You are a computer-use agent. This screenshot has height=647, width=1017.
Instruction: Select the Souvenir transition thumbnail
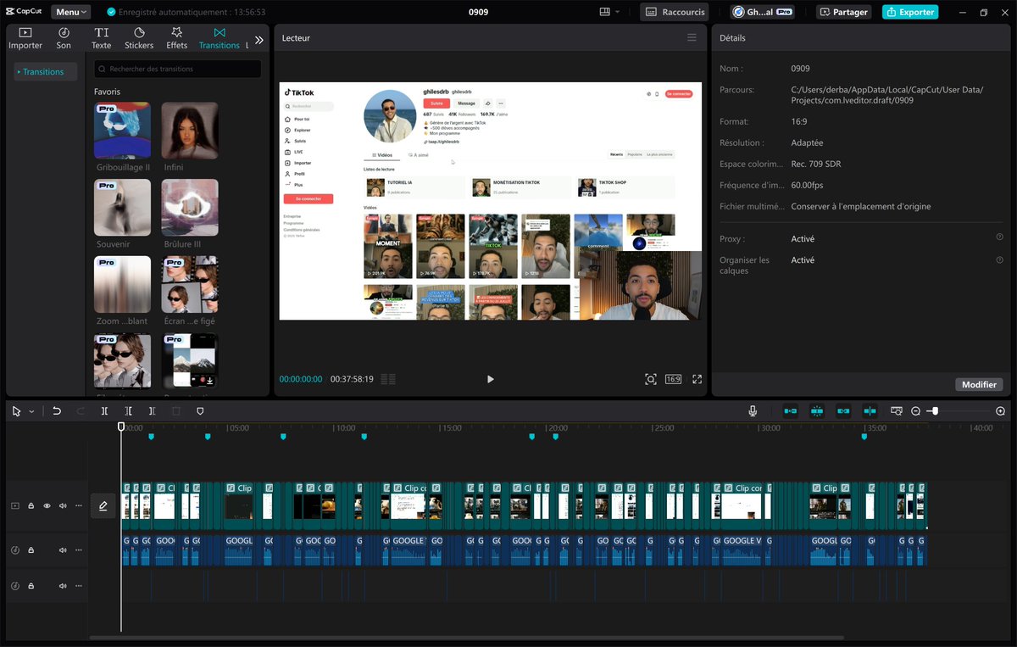coord(123,207)
